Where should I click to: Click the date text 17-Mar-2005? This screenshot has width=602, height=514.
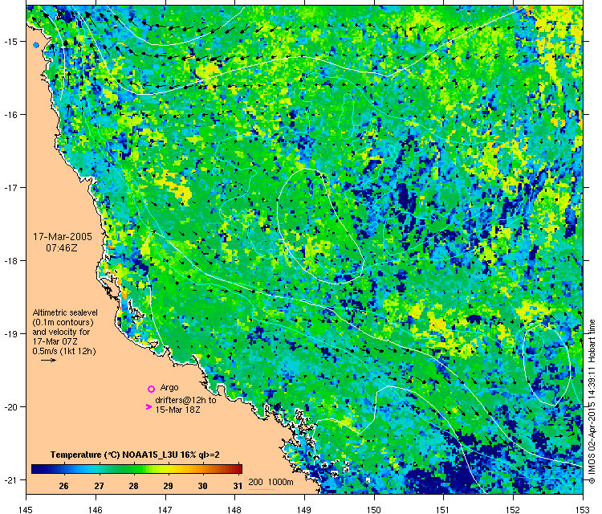click(62, 237)
